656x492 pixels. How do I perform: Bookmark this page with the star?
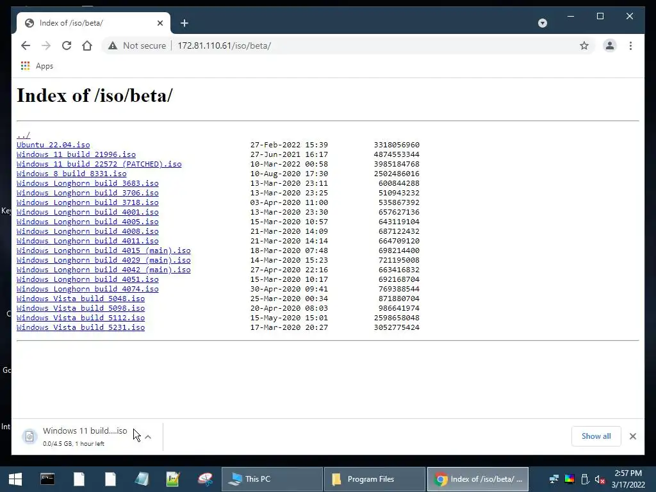pyautogui.click(x=584, y=45)
